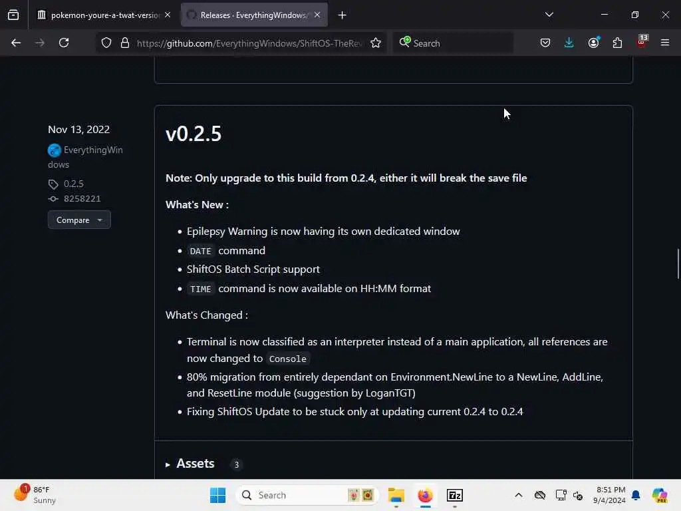Click the taskbar Search box
The image size is (681, 511).
[307, 495]
